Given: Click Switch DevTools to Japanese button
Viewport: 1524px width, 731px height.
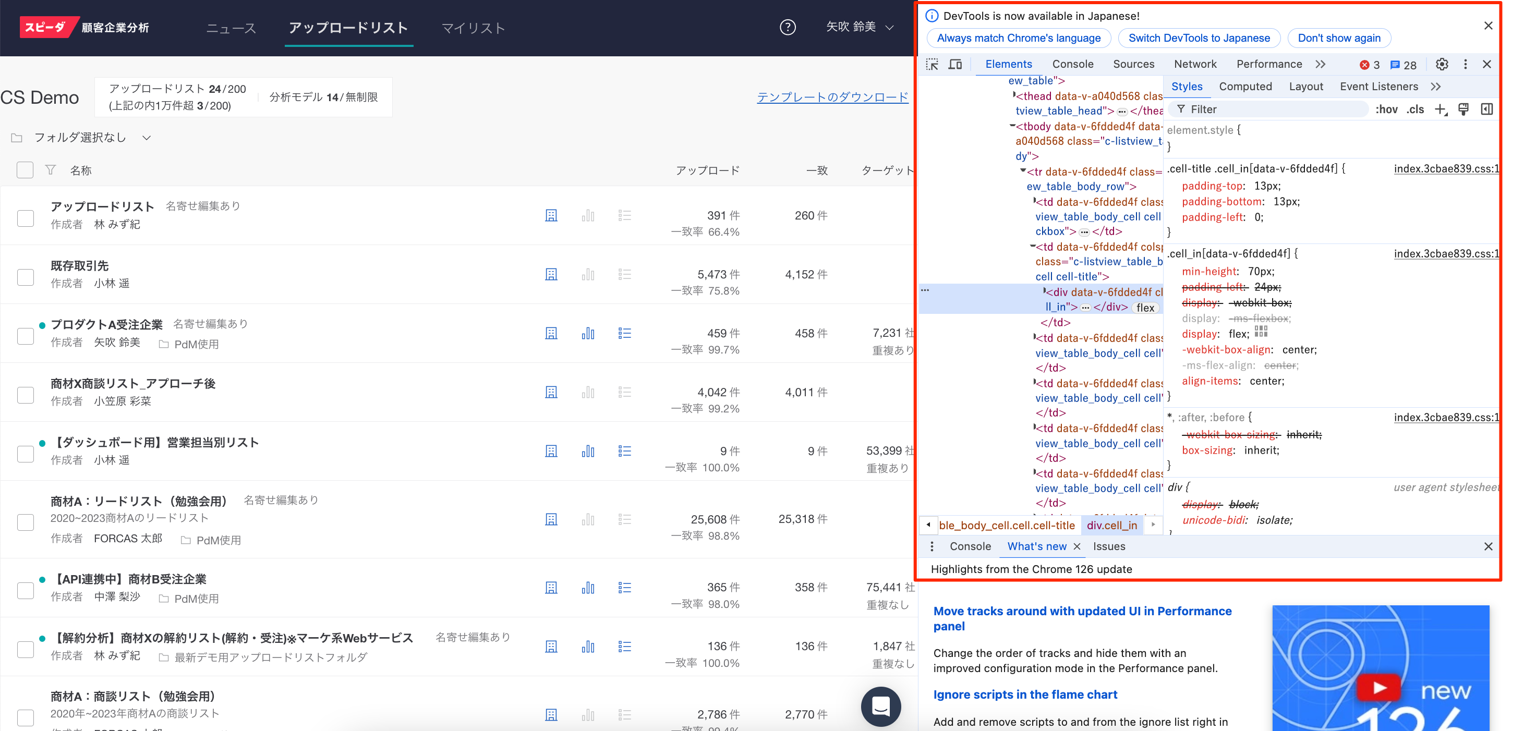Looking at the screenshot, I should pos(1199,38).
